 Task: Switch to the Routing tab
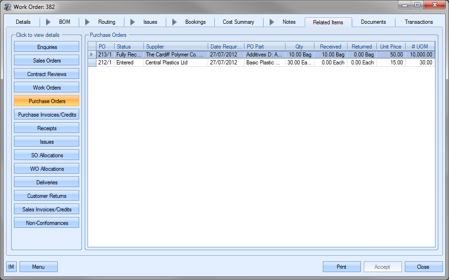click(107, 22)
